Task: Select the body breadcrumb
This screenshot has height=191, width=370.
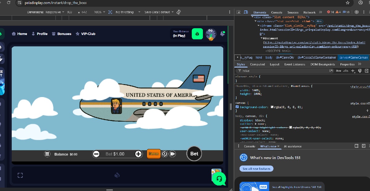Action: click(269, 57)
